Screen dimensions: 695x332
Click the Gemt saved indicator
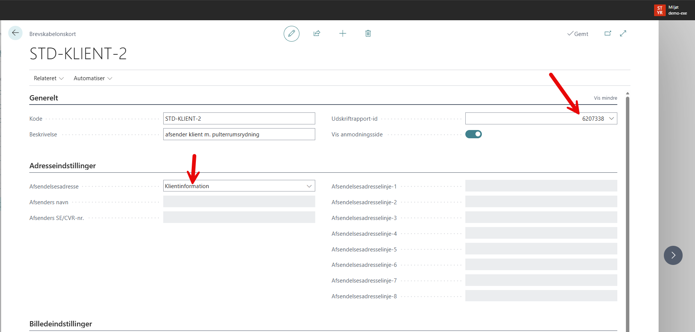tap(578, 34)
